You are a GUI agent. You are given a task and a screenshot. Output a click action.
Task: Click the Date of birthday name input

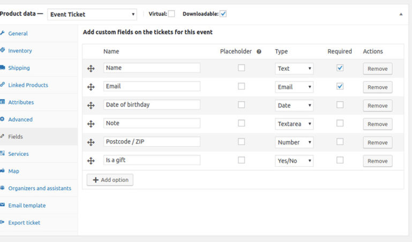[152, 105]
